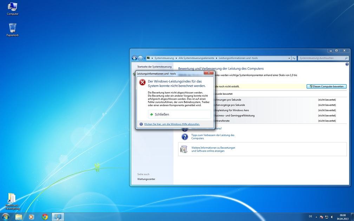Open recent pages dropdown next to forward arrow
This screenshot has width=354, height=221.
145,58
